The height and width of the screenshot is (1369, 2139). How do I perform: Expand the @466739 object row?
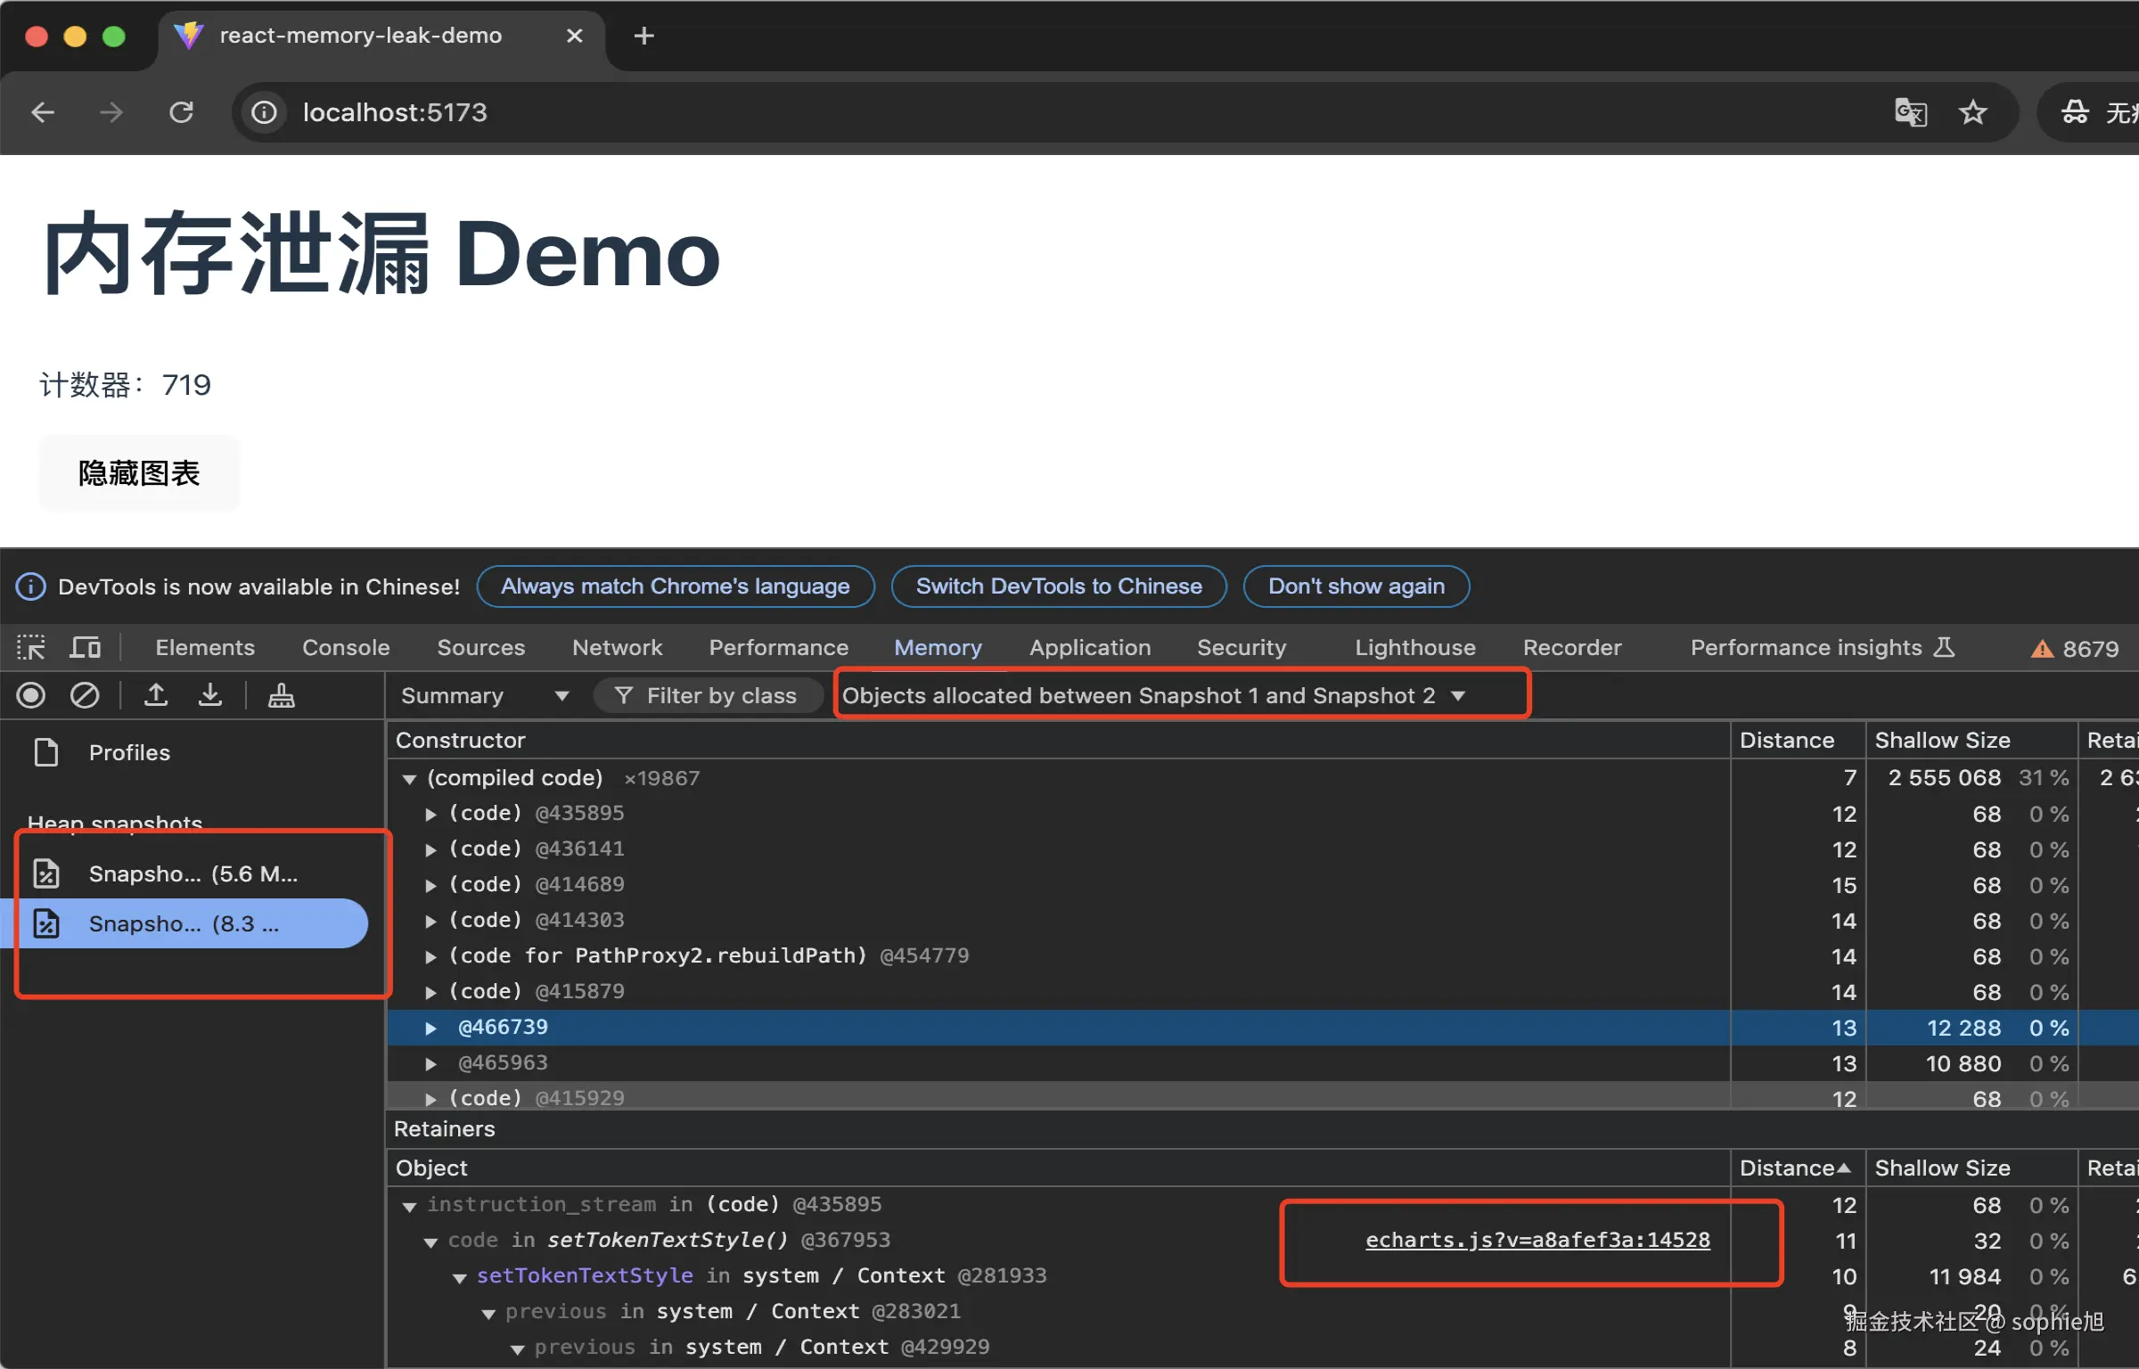click(431, 1029)
